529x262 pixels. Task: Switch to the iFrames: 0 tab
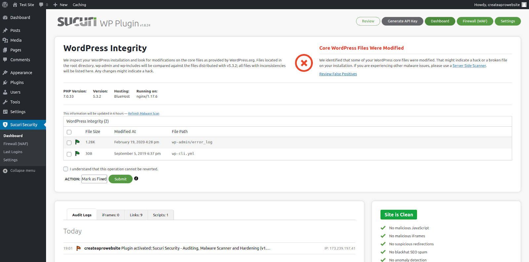pos(111,215)
